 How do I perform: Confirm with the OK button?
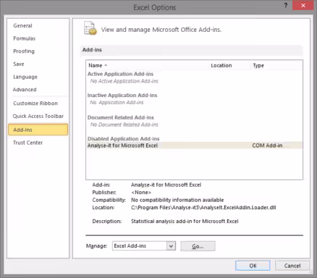(x=253, y=266)
